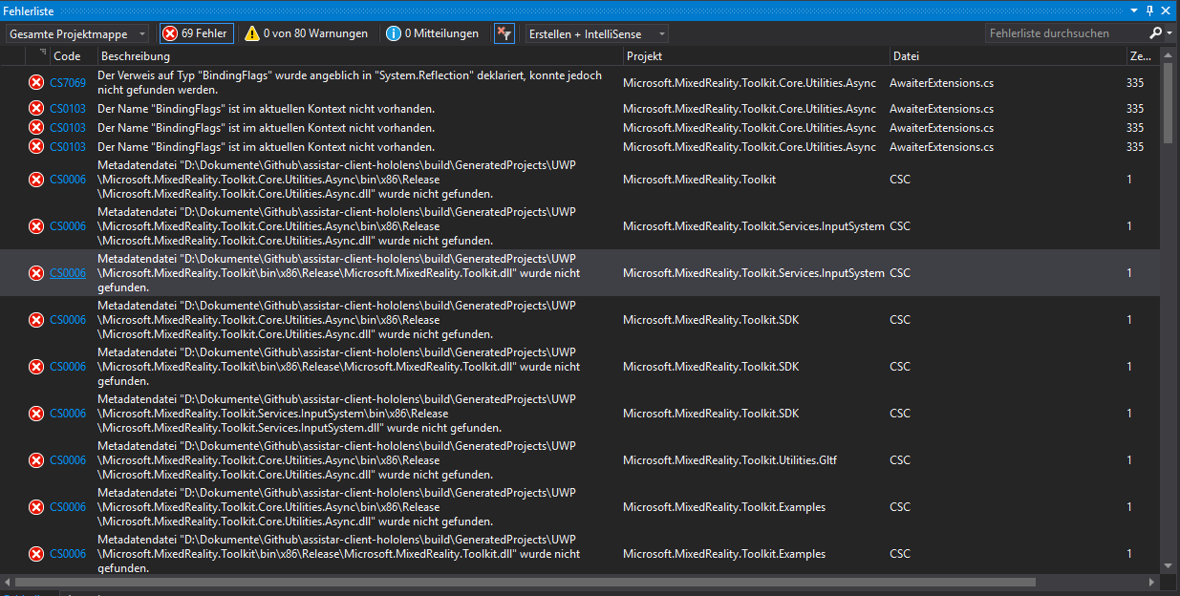This screenshot has width=1180, height=596.
Task: Click the blue info icon next to Mitteilungen
Action: (x=394, y=32)
